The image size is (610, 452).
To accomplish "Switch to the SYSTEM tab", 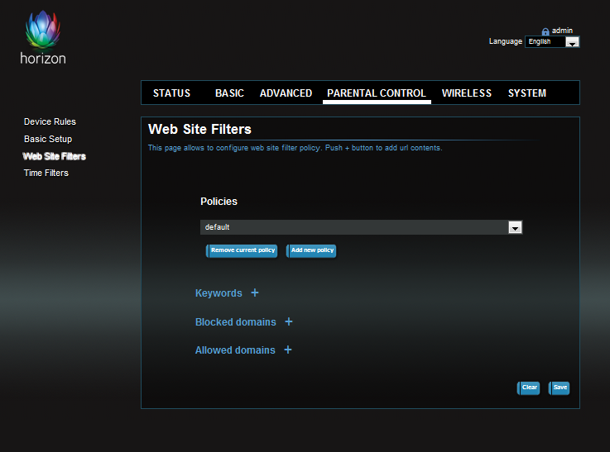I will pos(527,93).
